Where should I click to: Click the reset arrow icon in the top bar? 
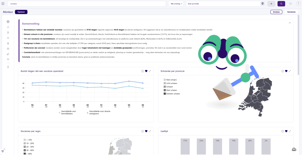pos(290,4)
